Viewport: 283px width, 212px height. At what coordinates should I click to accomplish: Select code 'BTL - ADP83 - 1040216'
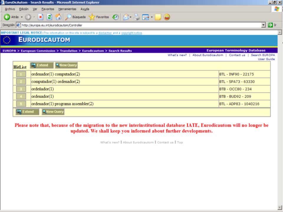tap(239, 104)
